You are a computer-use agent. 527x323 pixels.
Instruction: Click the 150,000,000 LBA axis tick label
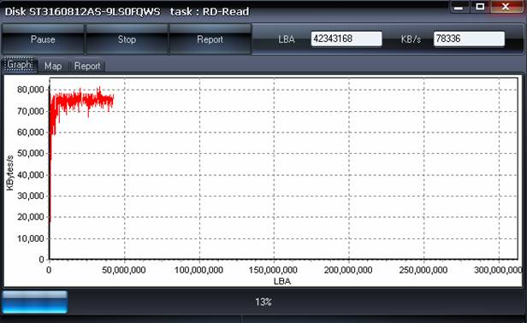[273, 270]
